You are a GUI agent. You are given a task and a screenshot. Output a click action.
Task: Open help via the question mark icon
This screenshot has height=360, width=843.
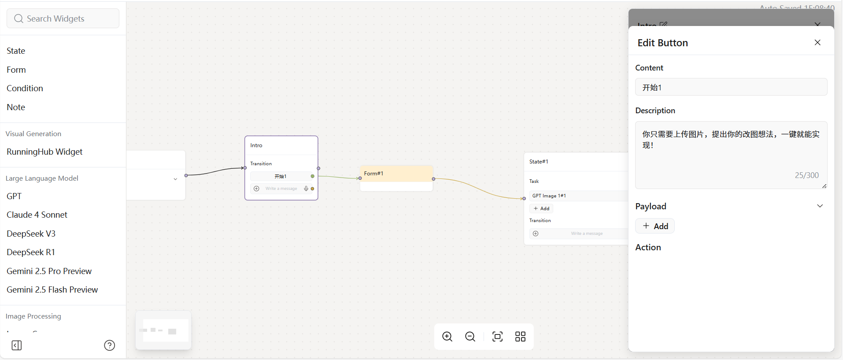coord(109,345)
